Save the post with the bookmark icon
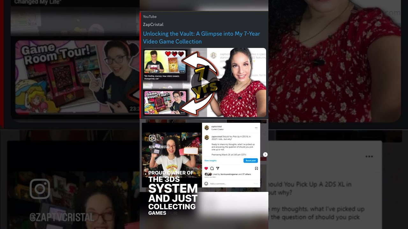 (x=256, y=169)
